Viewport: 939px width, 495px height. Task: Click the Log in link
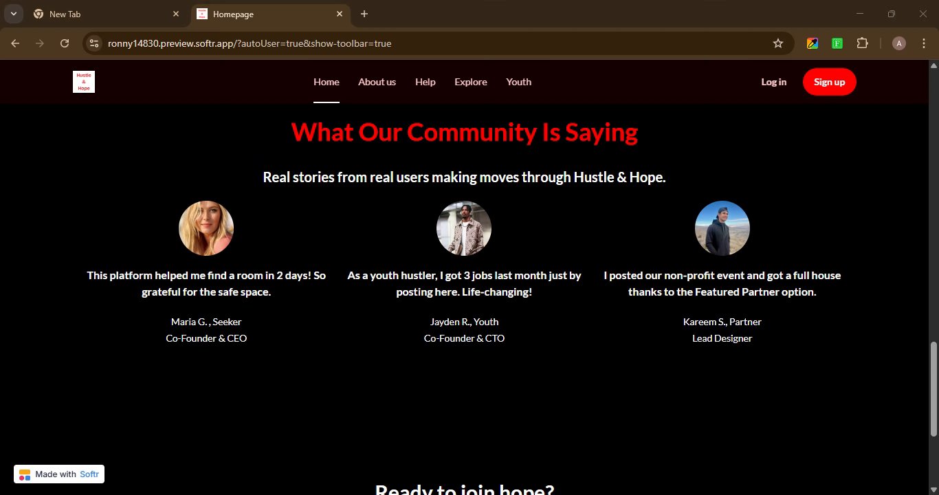774,82
